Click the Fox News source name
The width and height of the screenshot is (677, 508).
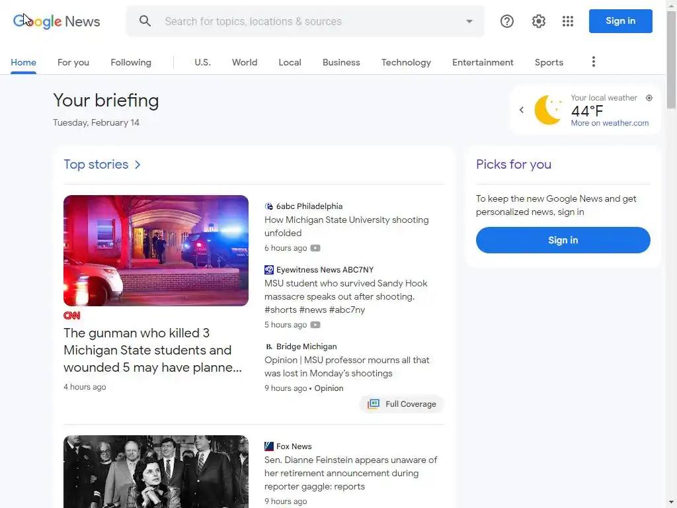tap(294, 446)
